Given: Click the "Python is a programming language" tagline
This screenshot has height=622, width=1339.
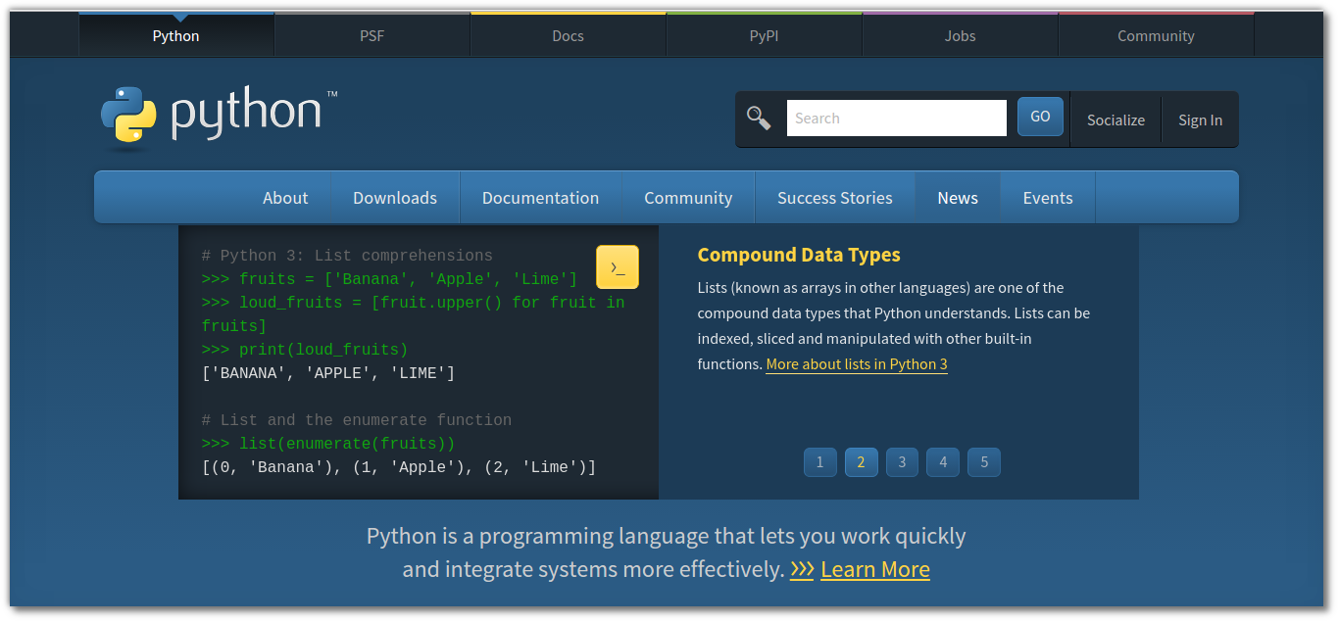Looking at the screenshot, I should [667, 552].
